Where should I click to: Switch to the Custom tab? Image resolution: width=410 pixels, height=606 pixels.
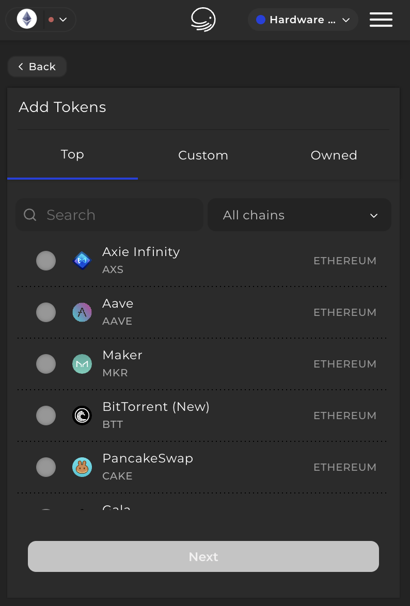click(203, 155)
